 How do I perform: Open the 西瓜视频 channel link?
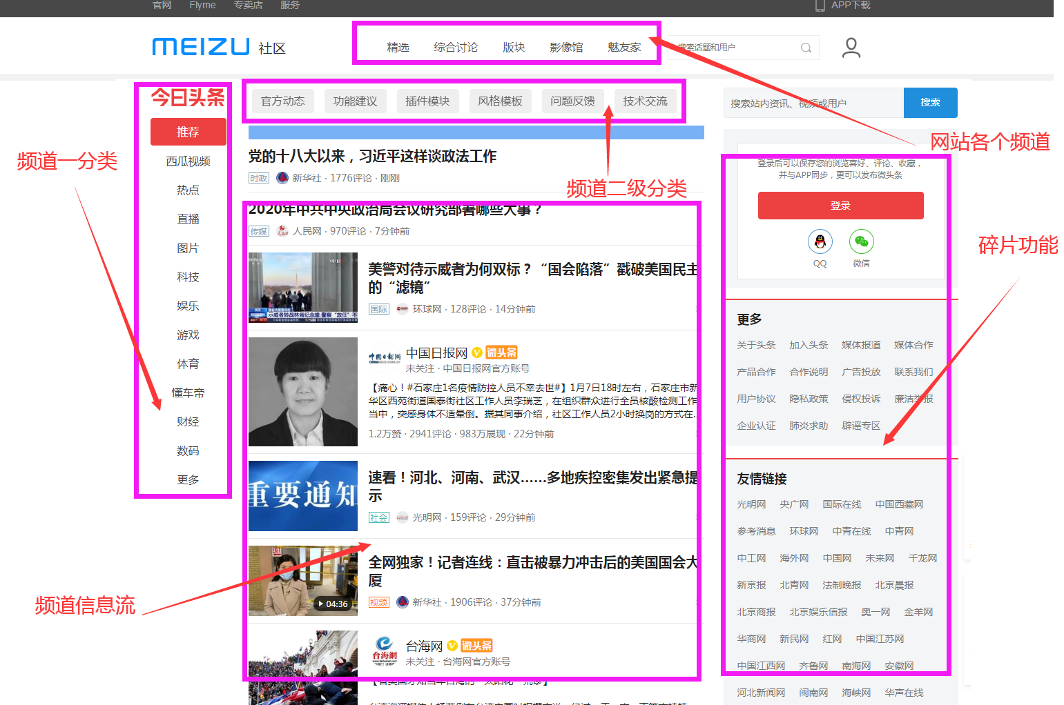188,161
